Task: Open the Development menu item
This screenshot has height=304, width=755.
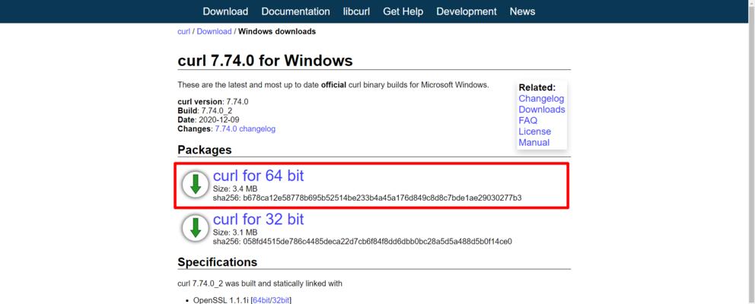Action: click(x=466, y=11)
